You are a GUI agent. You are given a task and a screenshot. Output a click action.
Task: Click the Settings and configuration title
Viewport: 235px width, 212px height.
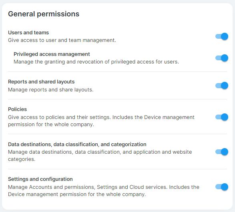(40, 179)
